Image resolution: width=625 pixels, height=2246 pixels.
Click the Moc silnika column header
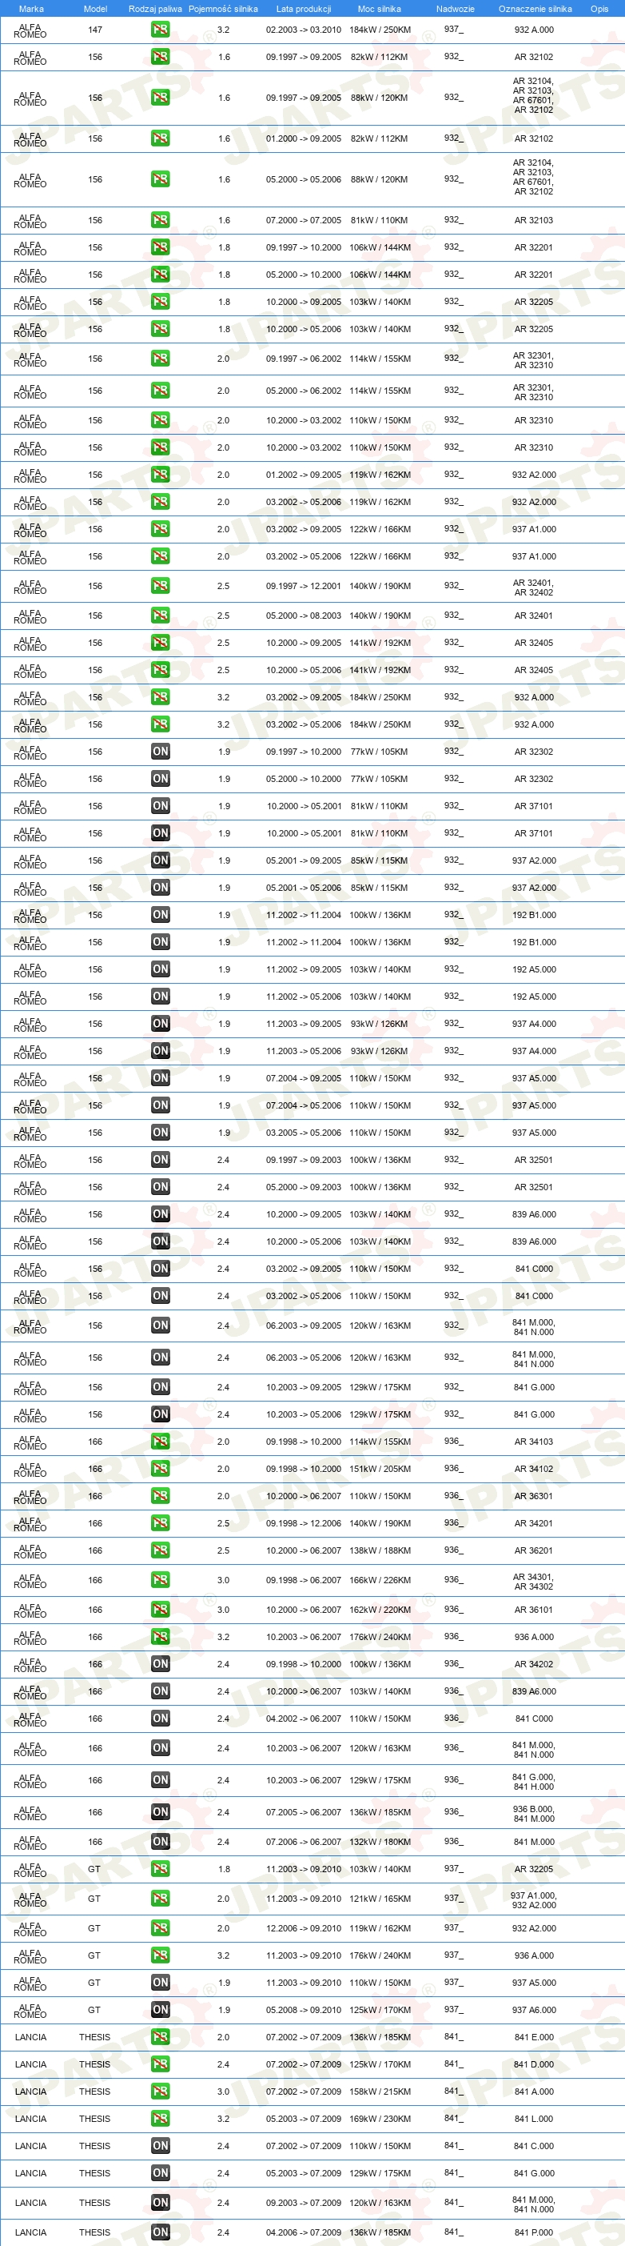tap(380, 9)
